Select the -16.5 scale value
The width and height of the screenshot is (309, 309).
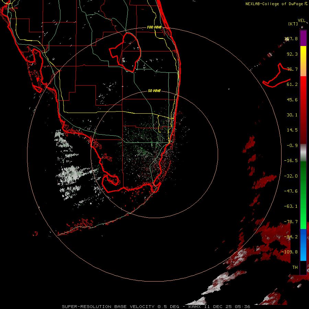(x=291, y=161)
